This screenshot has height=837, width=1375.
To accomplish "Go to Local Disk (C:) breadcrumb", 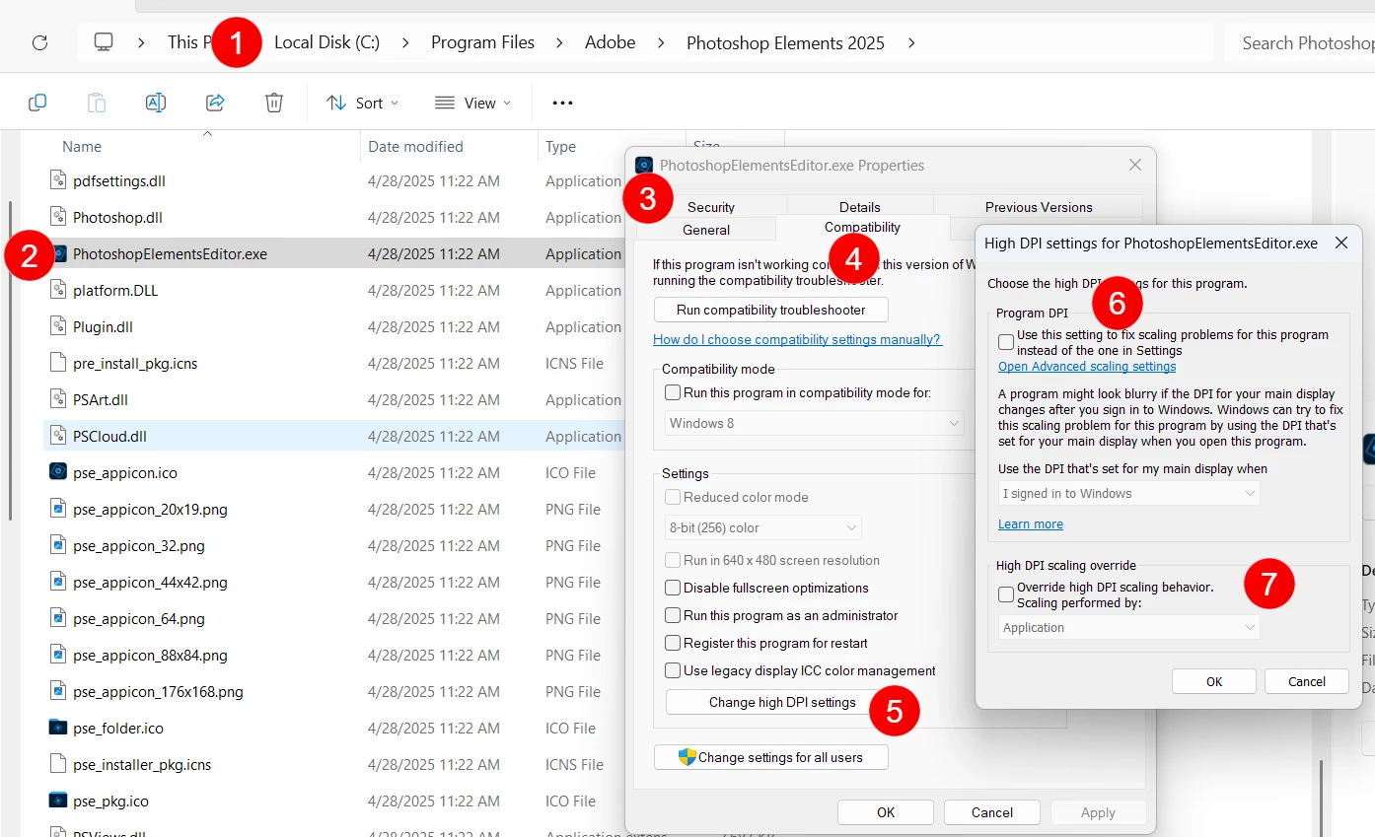I will pos(326,42).
